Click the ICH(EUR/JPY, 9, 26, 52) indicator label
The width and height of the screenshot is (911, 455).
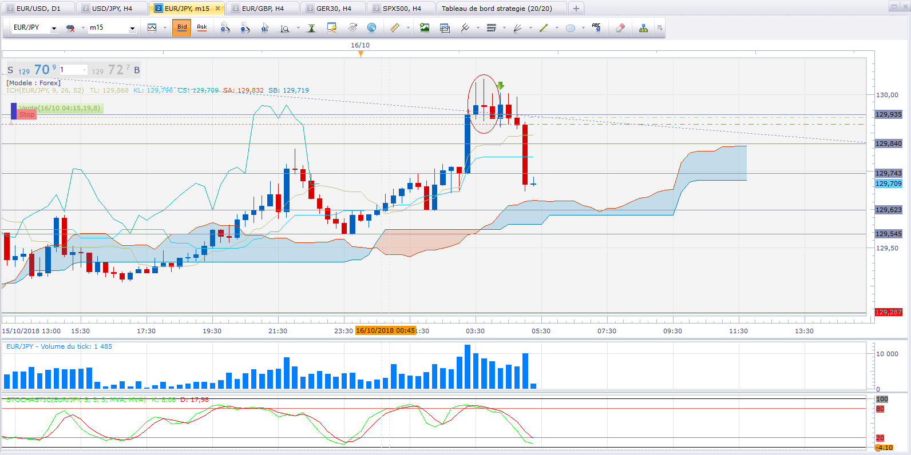point(45,90)
